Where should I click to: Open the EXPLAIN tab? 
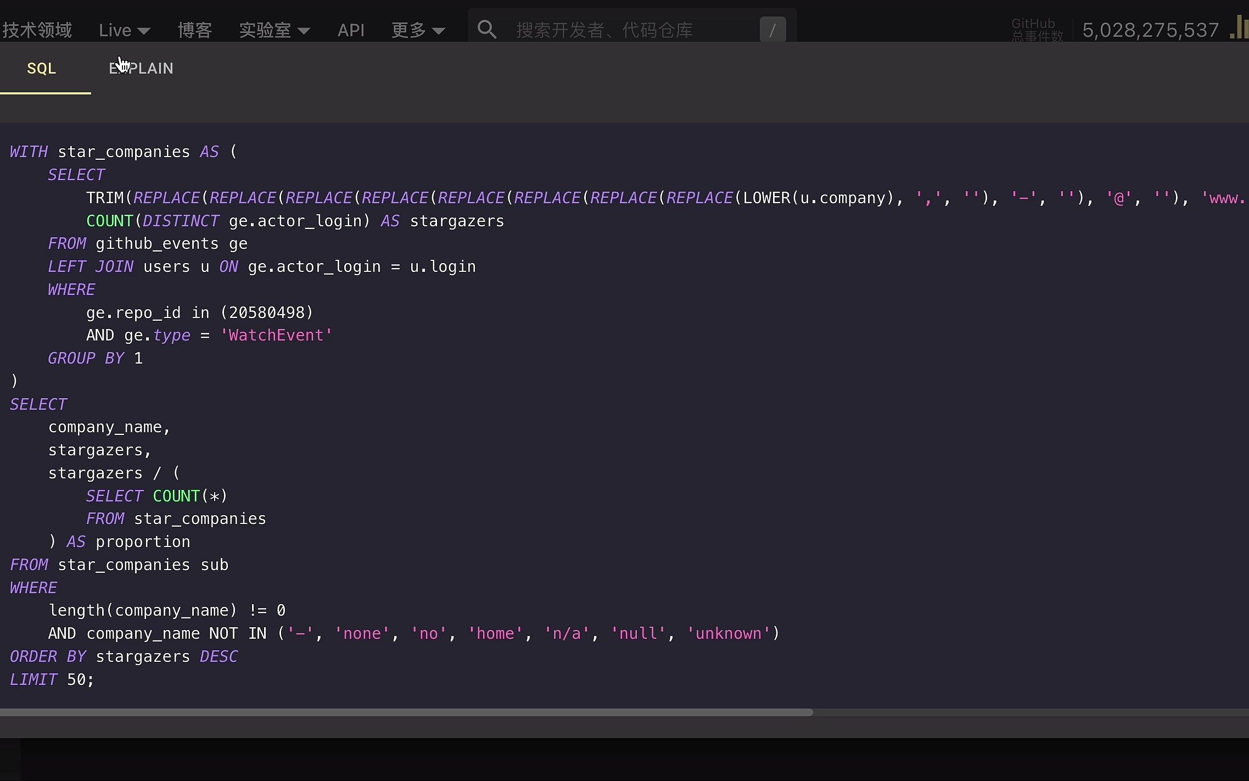(141, 68)
